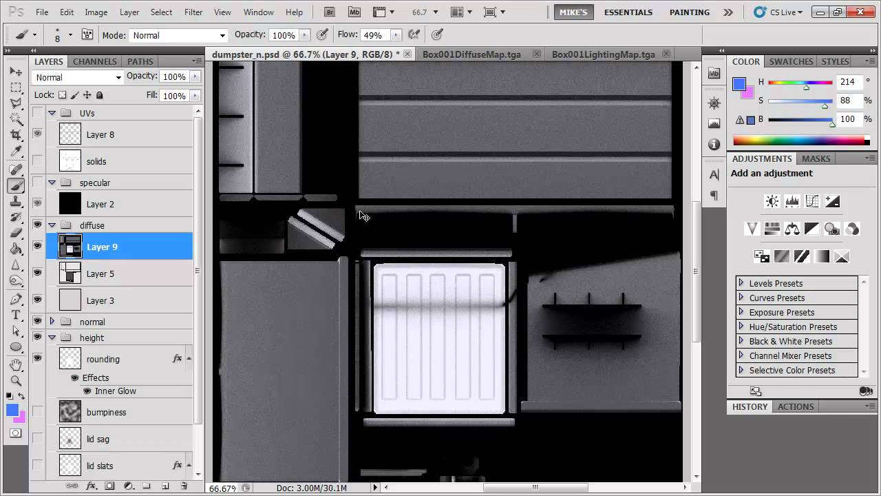Select the lid sag layer thumbnail
881x496 pixels.
(x=70, y=439)
